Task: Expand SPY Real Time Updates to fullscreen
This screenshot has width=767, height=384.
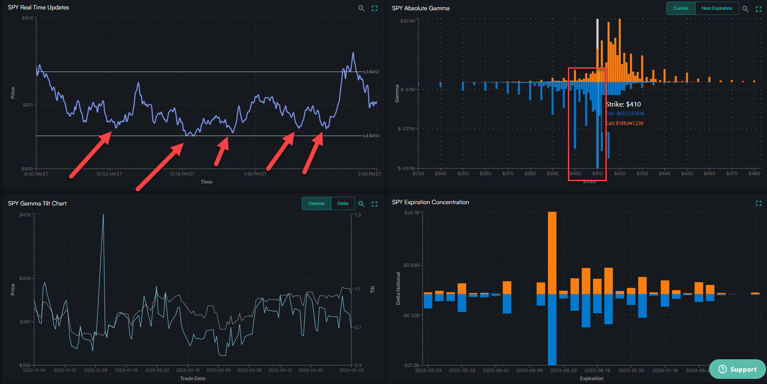Action: coord(374,8)
